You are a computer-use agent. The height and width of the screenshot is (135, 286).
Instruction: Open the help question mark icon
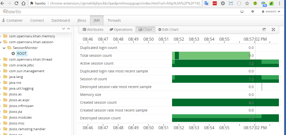[252, 12]
